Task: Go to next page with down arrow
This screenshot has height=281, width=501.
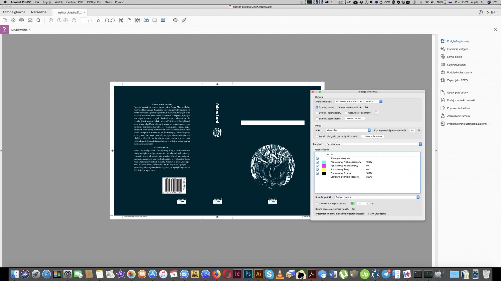Action: click(65, 20)
